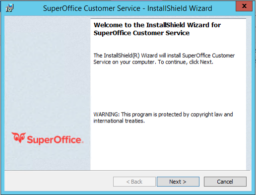Click the empty button bar left of Back
The width and height of the screenshot is (256, 195).
tap(59, 182)
